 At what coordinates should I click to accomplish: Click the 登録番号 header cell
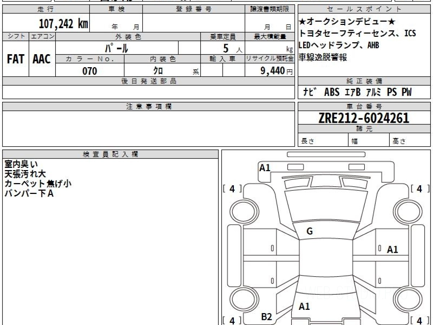(x=193, y=9)
